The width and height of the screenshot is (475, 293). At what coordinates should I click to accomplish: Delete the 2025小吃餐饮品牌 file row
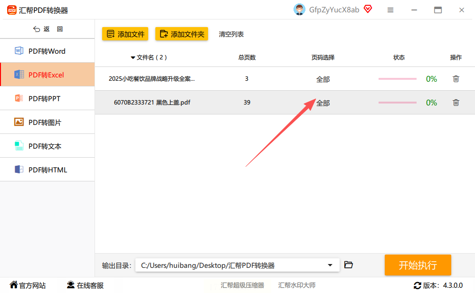tap(456, 79)
